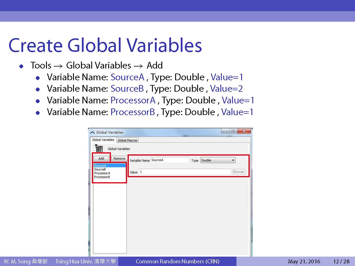Select SourceB in the variables list
This screenshot has height=266, width=355.
pos(100,169)
